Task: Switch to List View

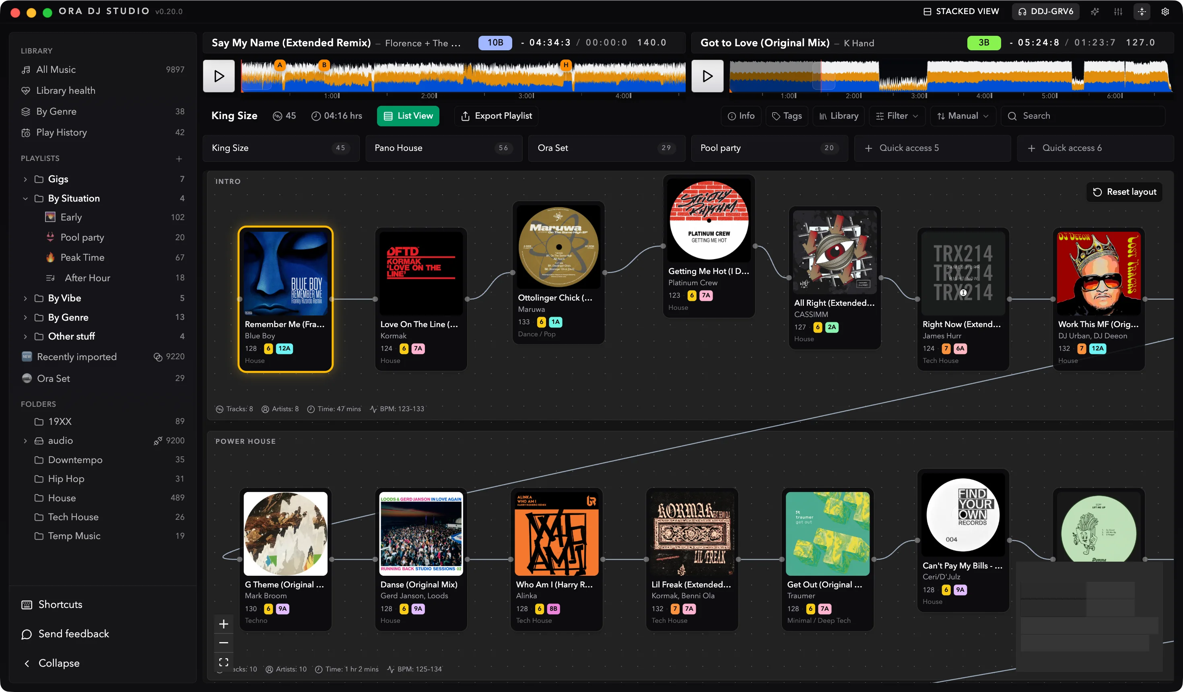Action: click(x=408, y=116)
